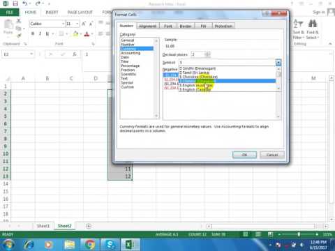
Task: Open the Font Color dropdown arrow
Action: (x=92, y=34)
